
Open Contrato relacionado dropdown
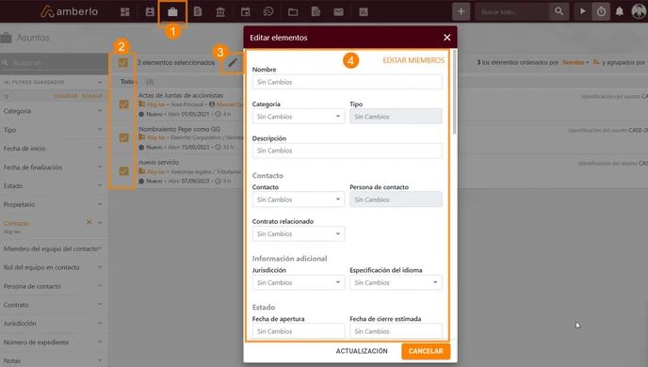click(x=299, y=233)
